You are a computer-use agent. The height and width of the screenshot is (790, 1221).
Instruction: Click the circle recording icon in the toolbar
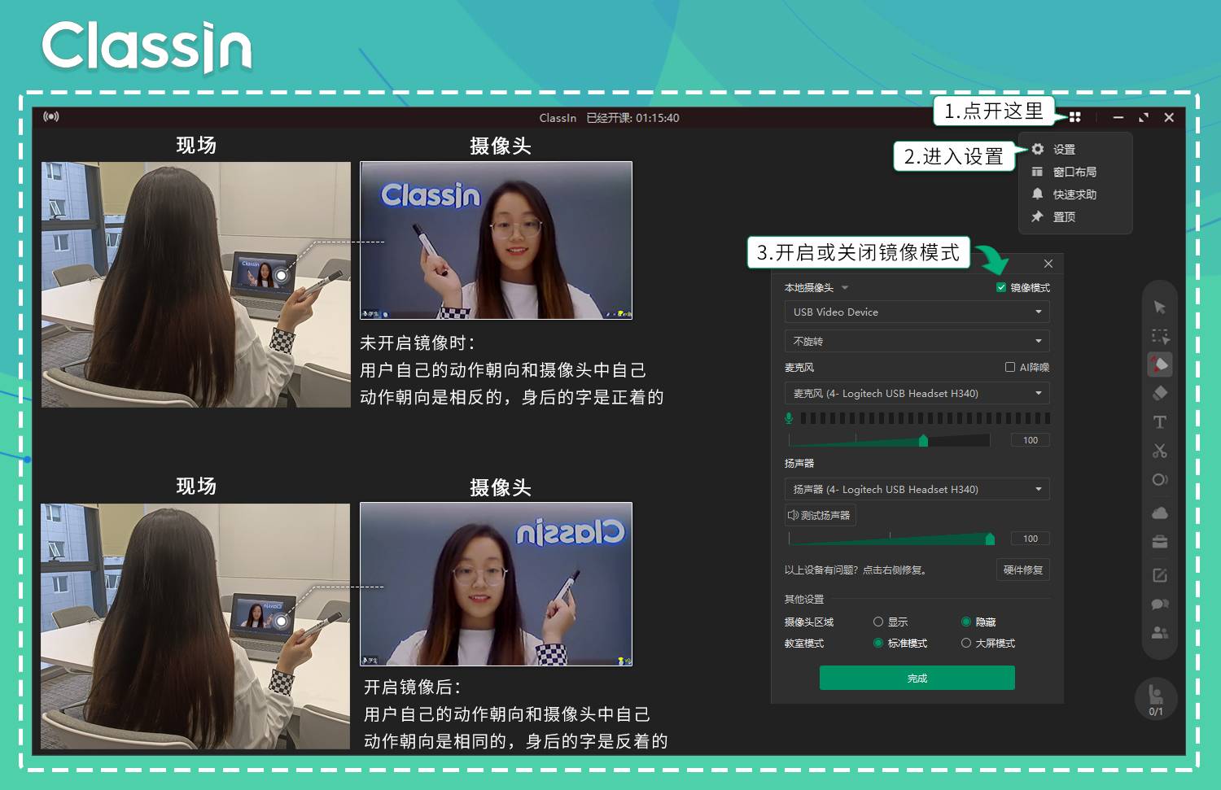click(x=1160, y=479)
